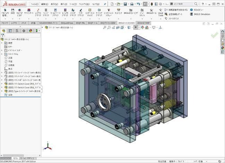The width and height of the screenshot is (225, 163).
Task: Open the IMOLD drawing tool
Action: 131,11
